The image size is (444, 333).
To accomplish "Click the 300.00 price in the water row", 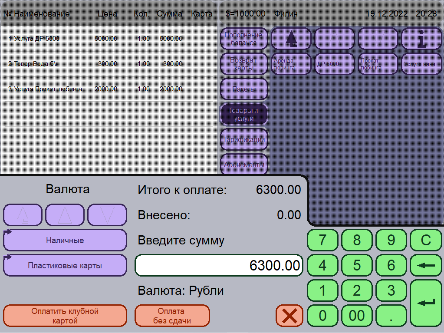I will 107,64.
